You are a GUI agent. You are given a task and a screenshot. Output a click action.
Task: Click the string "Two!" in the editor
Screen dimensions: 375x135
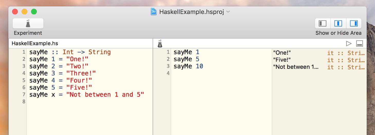tap(77, 66)
